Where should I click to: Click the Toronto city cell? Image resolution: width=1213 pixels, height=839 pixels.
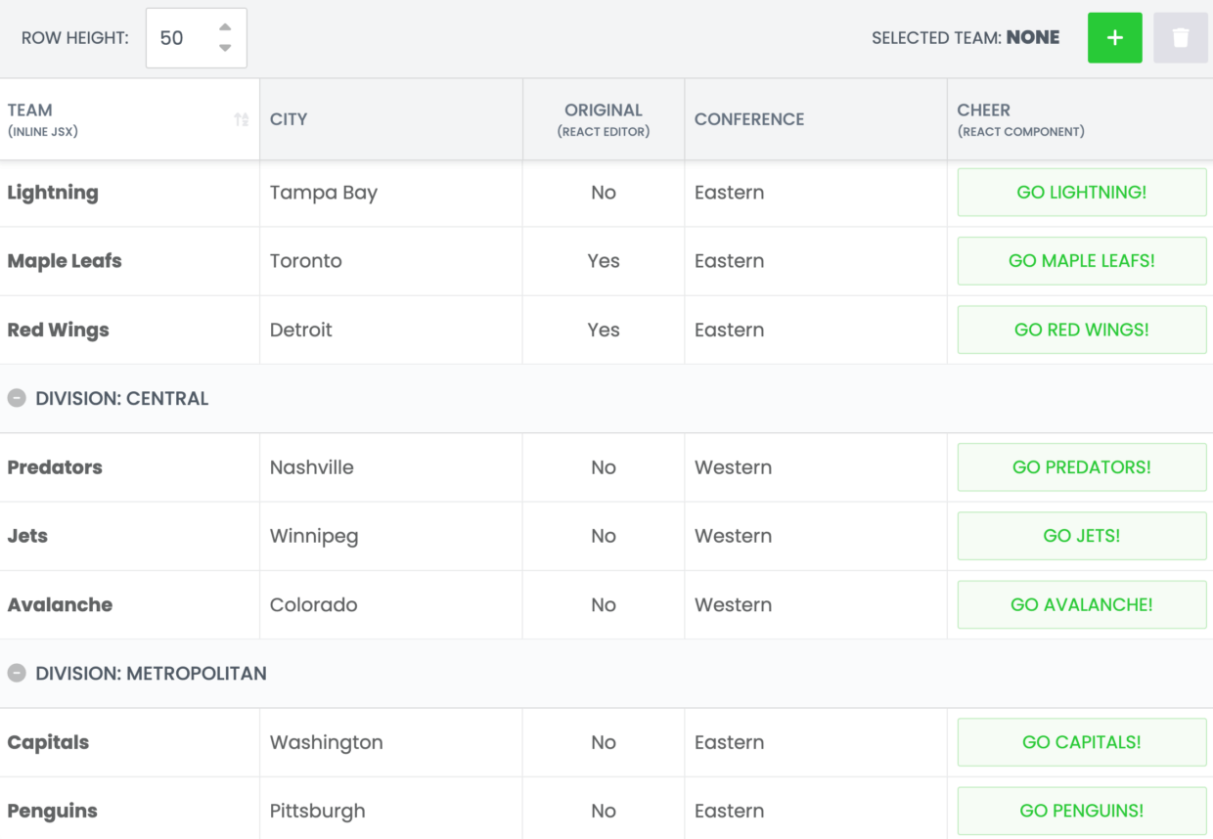tap(391, 261)
